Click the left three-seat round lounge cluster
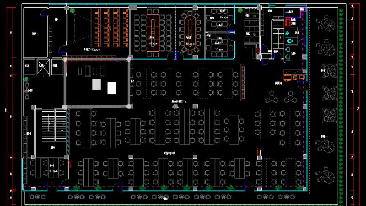Viewport: 366px width, 206px height. [x=271, y=97]
